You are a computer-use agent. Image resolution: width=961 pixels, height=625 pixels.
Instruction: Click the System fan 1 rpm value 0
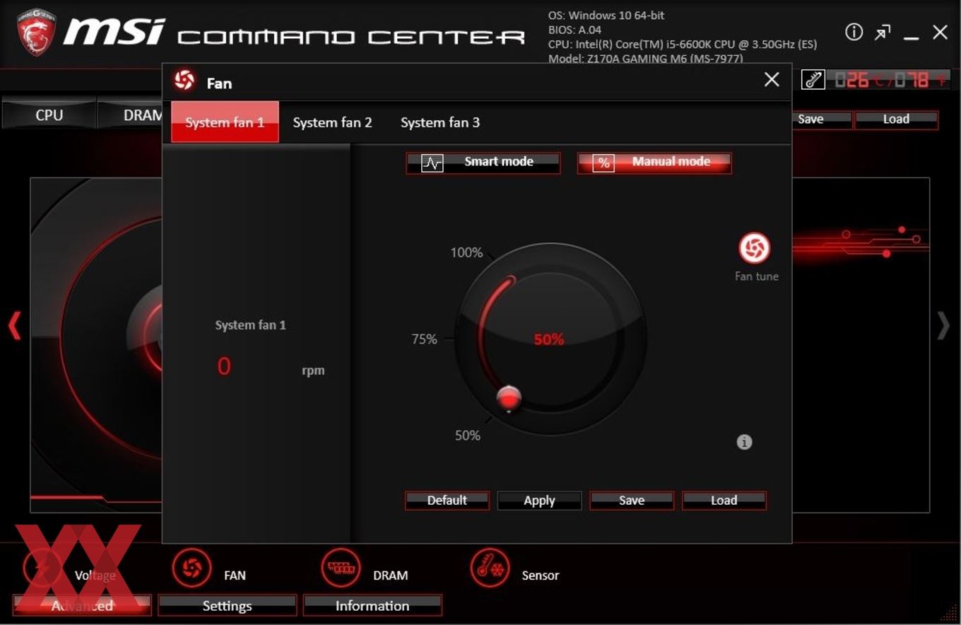point(223,366)
